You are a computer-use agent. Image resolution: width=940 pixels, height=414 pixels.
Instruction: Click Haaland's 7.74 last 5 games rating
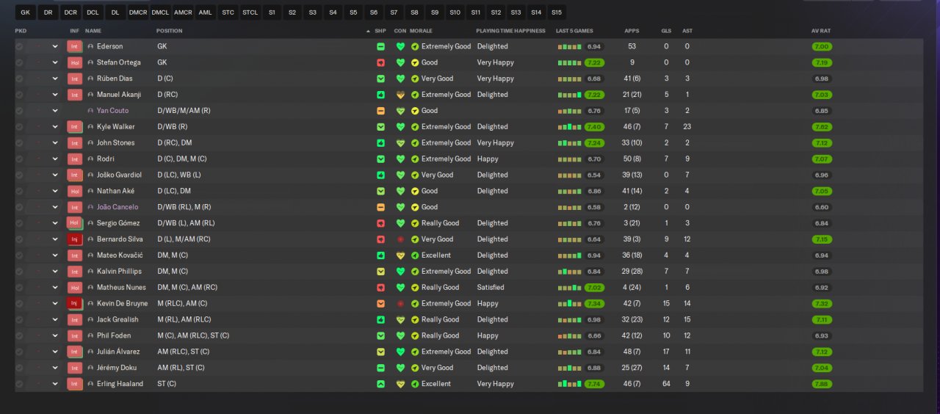[595, 384]
